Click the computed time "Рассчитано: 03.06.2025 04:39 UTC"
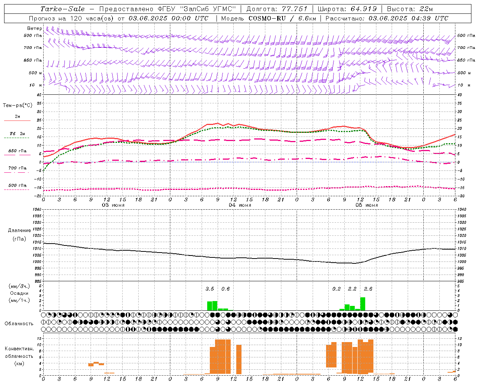This screenshot has height=382, width=477. click(x=387, y=18)
